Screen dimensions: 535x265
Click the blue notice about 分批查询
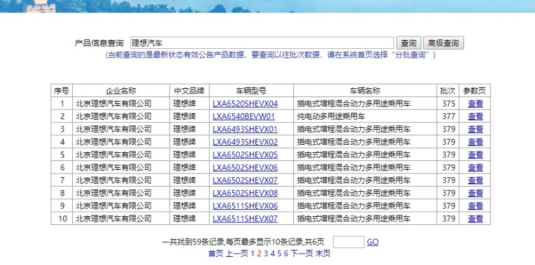(x=271, y=55)
